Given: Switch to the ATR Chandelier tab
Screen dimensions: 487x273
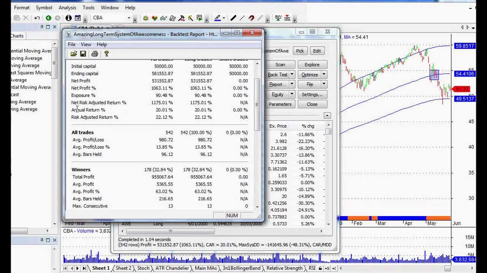Looking at the screenshot, I should coord(172,268).
